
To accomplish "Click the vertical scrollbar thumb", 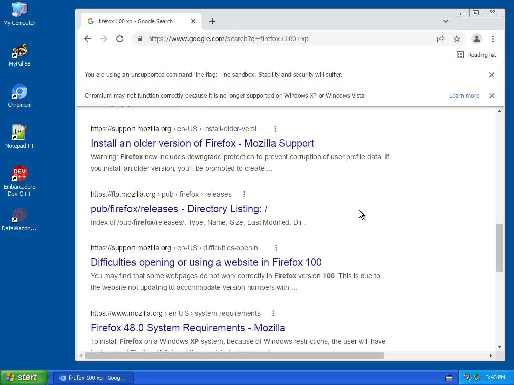I will coord(499,248).
